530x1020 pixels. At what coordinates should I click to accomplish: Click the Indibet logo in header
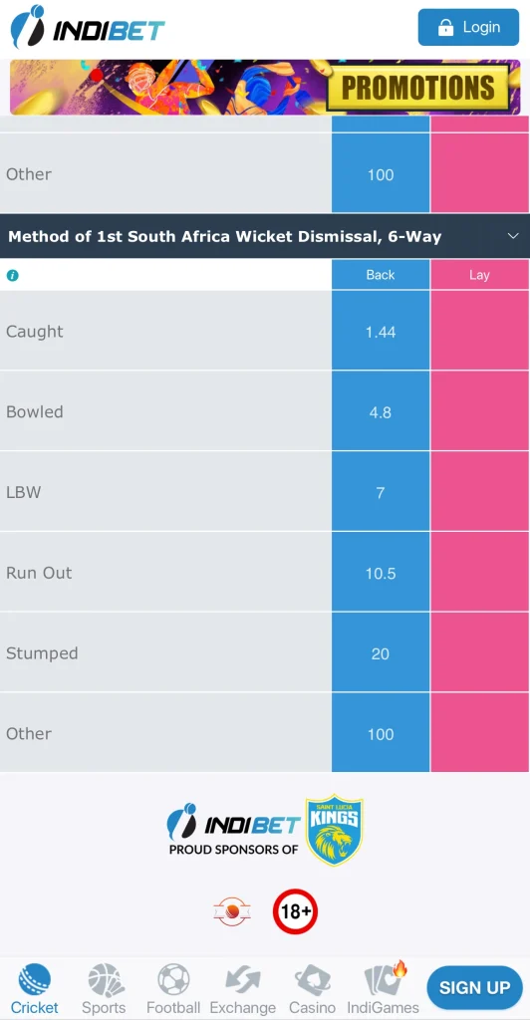coord(88,28)
